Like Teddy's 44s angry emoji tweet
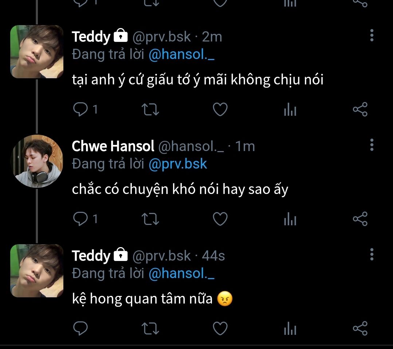393x349 pixels. point(220,329)
